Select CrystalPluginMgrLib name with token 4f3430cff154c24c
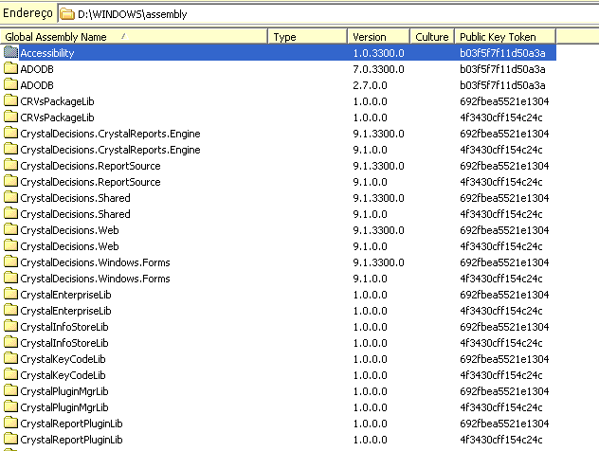The image size is (599, 451). pos(64,407)
